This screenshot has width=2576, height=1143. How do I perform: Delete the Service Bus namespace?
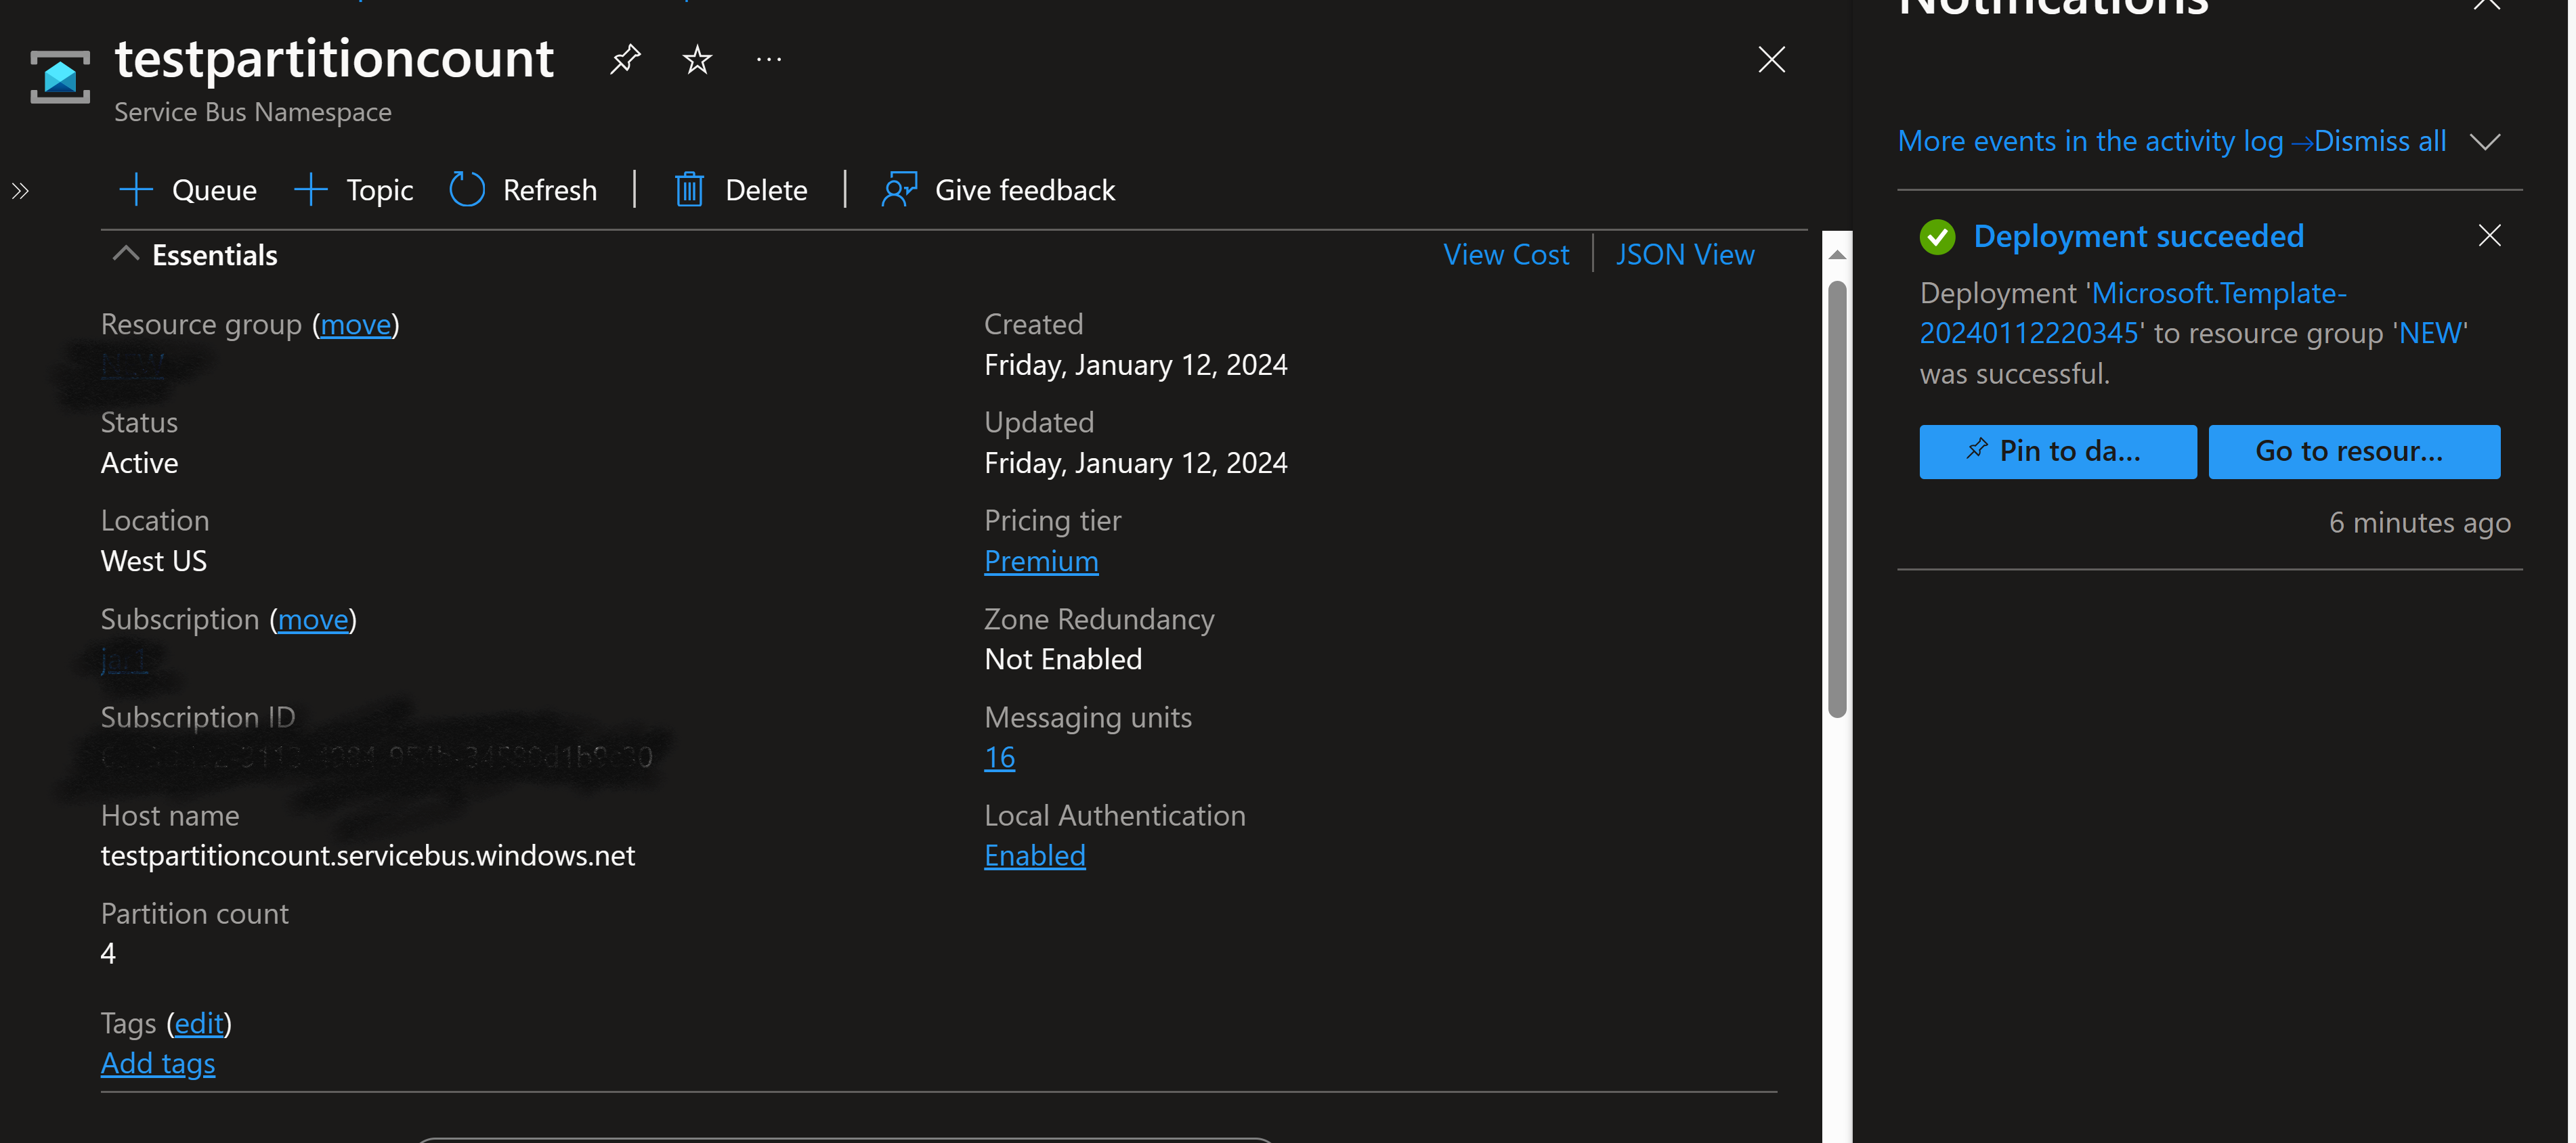741,190
